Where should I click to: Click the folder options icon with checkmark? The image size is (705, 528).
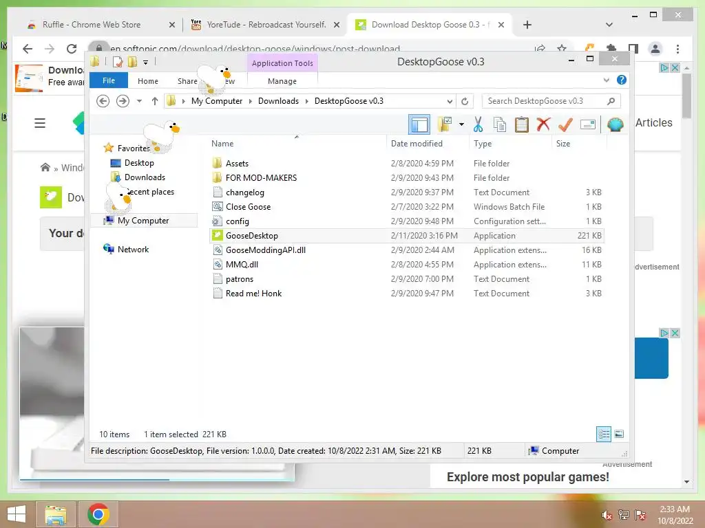coord(445,124)
